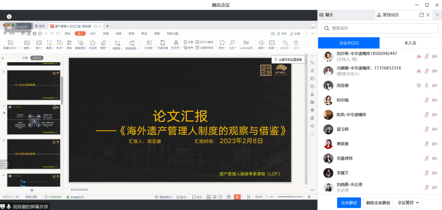Click the 关系图 (Relationship diagram) icon
Screen dimensions: 442x210
(x=93, y=43)
